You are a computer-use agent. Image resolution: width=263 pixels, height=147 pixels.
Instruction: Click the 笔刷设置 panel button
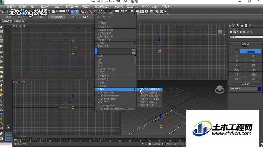[x=19, y=21]
